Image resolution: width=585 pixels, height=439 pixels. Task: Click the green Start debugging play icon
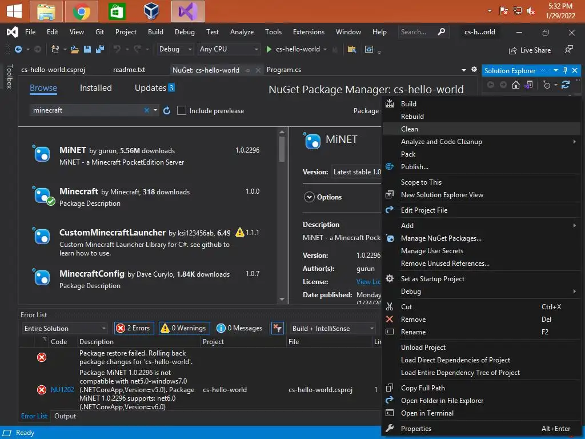(x=269, y=49)
